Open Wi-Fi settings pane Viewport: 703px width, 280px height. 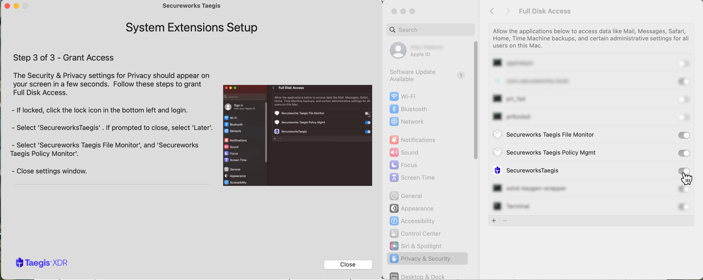pyautogui.click(x=428, y=96)
